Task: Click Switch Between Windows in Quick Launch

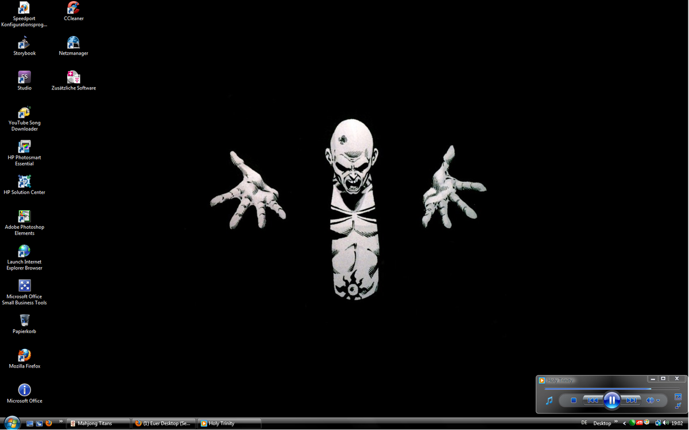Action: (39, 424)
